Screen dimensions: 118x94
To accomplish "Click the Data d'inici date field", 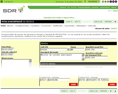I will (x=8, y=49).
